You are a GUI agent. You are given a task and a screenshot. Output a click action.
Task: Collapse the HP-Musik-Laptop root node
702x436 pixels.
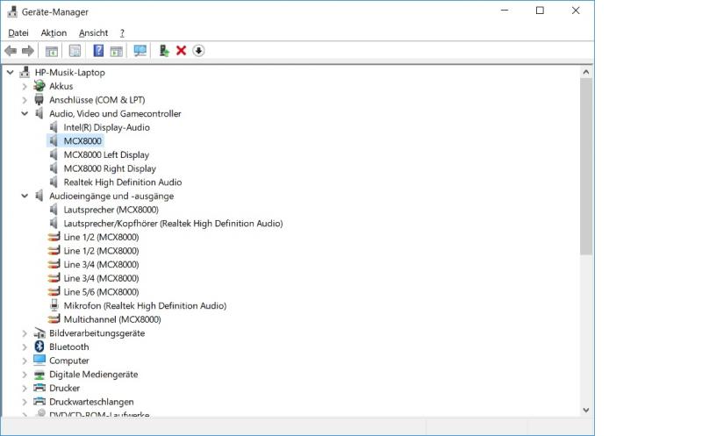(x=11, y=73)
